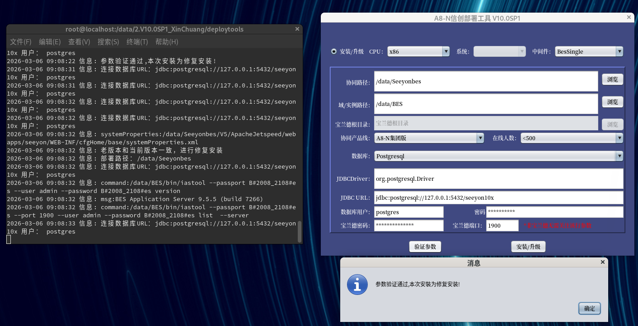Expand the 在线人数 <500 dropdown
The image size is (638, 326).
click(x=572, y=138)
